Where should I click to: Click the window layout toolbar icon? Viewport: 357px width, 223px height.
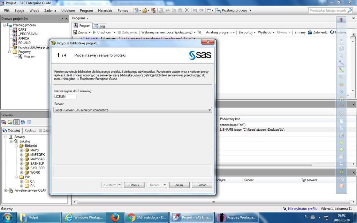coord(209,10)
